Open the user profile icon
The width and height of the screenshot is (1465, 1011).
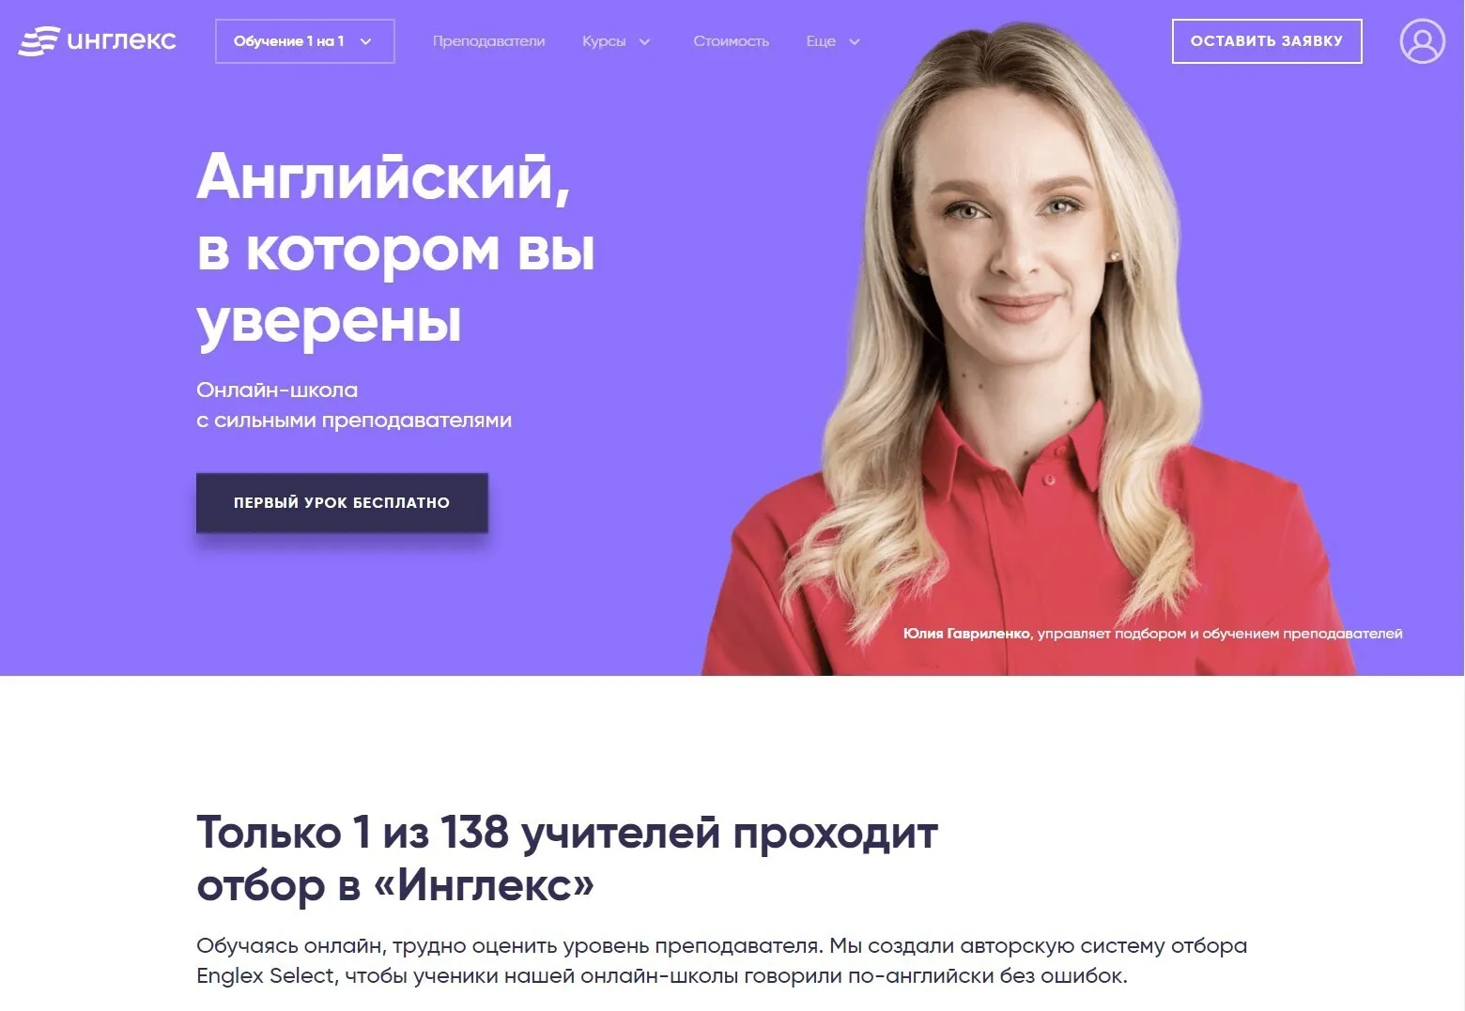[x=1422, y=41]
